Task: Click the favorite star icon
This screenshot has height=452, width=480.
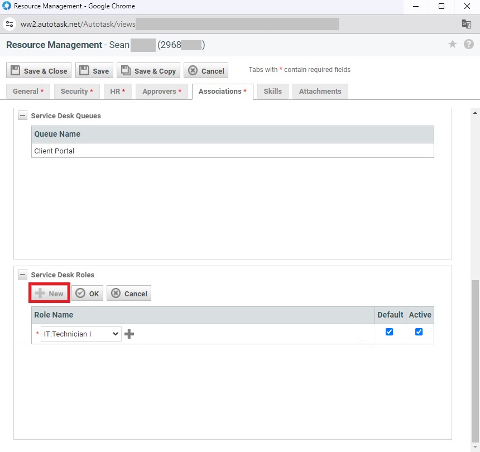Action: (453, 45)
